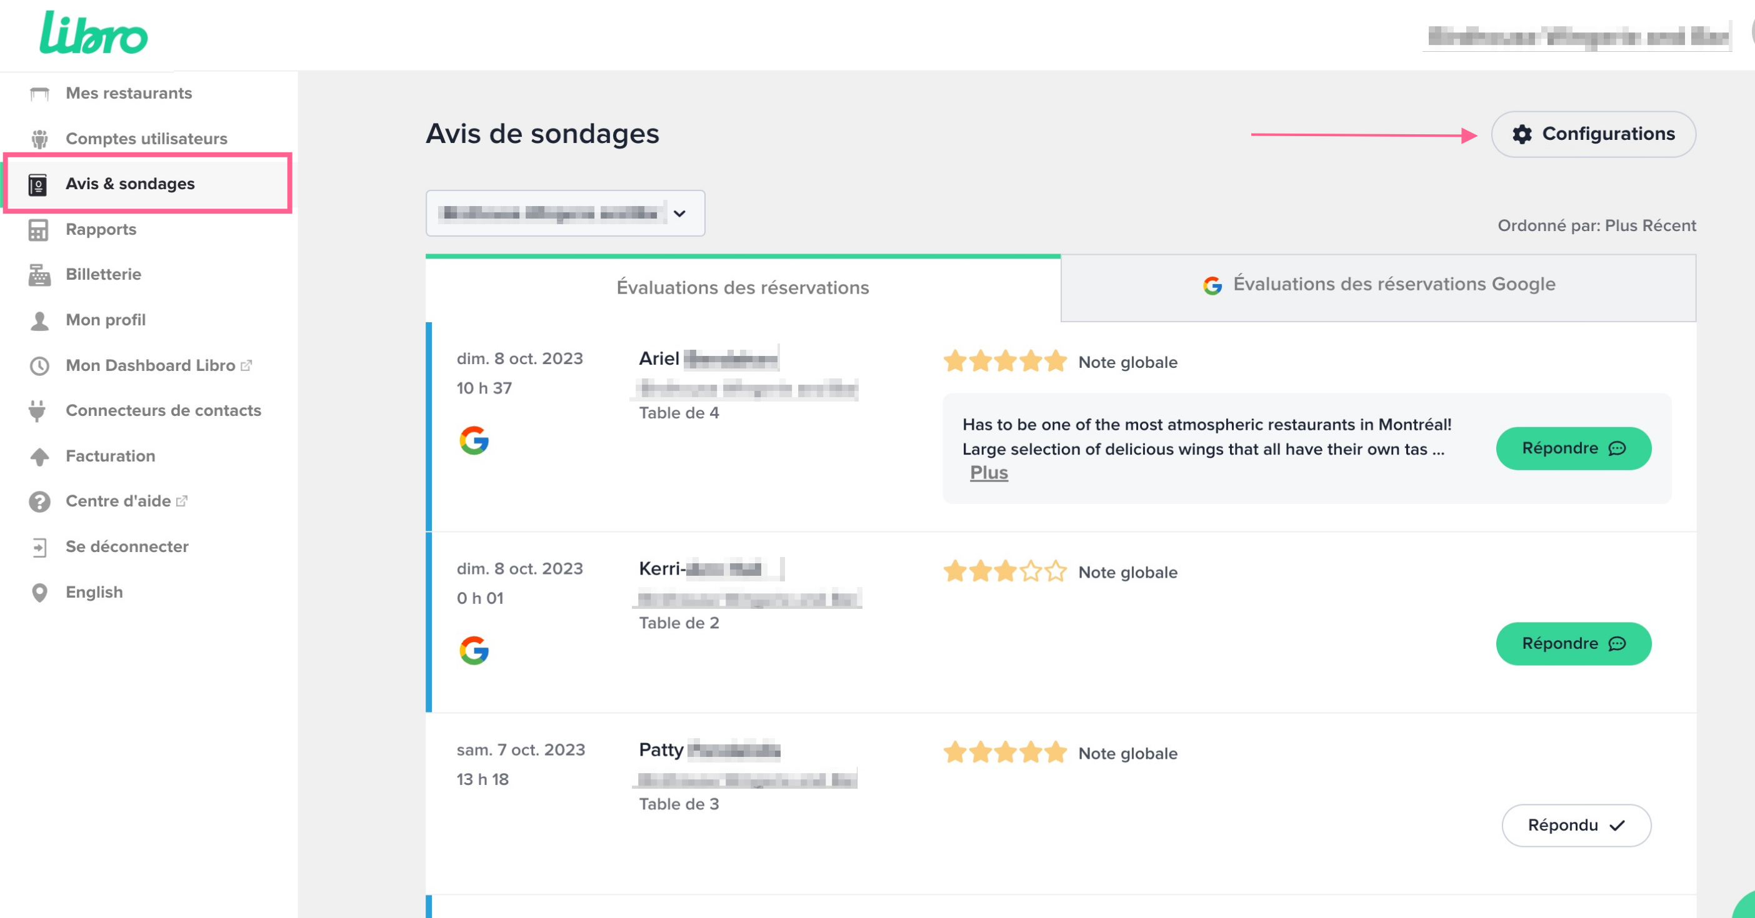Expand review text with Plus link

coord(988,473)
